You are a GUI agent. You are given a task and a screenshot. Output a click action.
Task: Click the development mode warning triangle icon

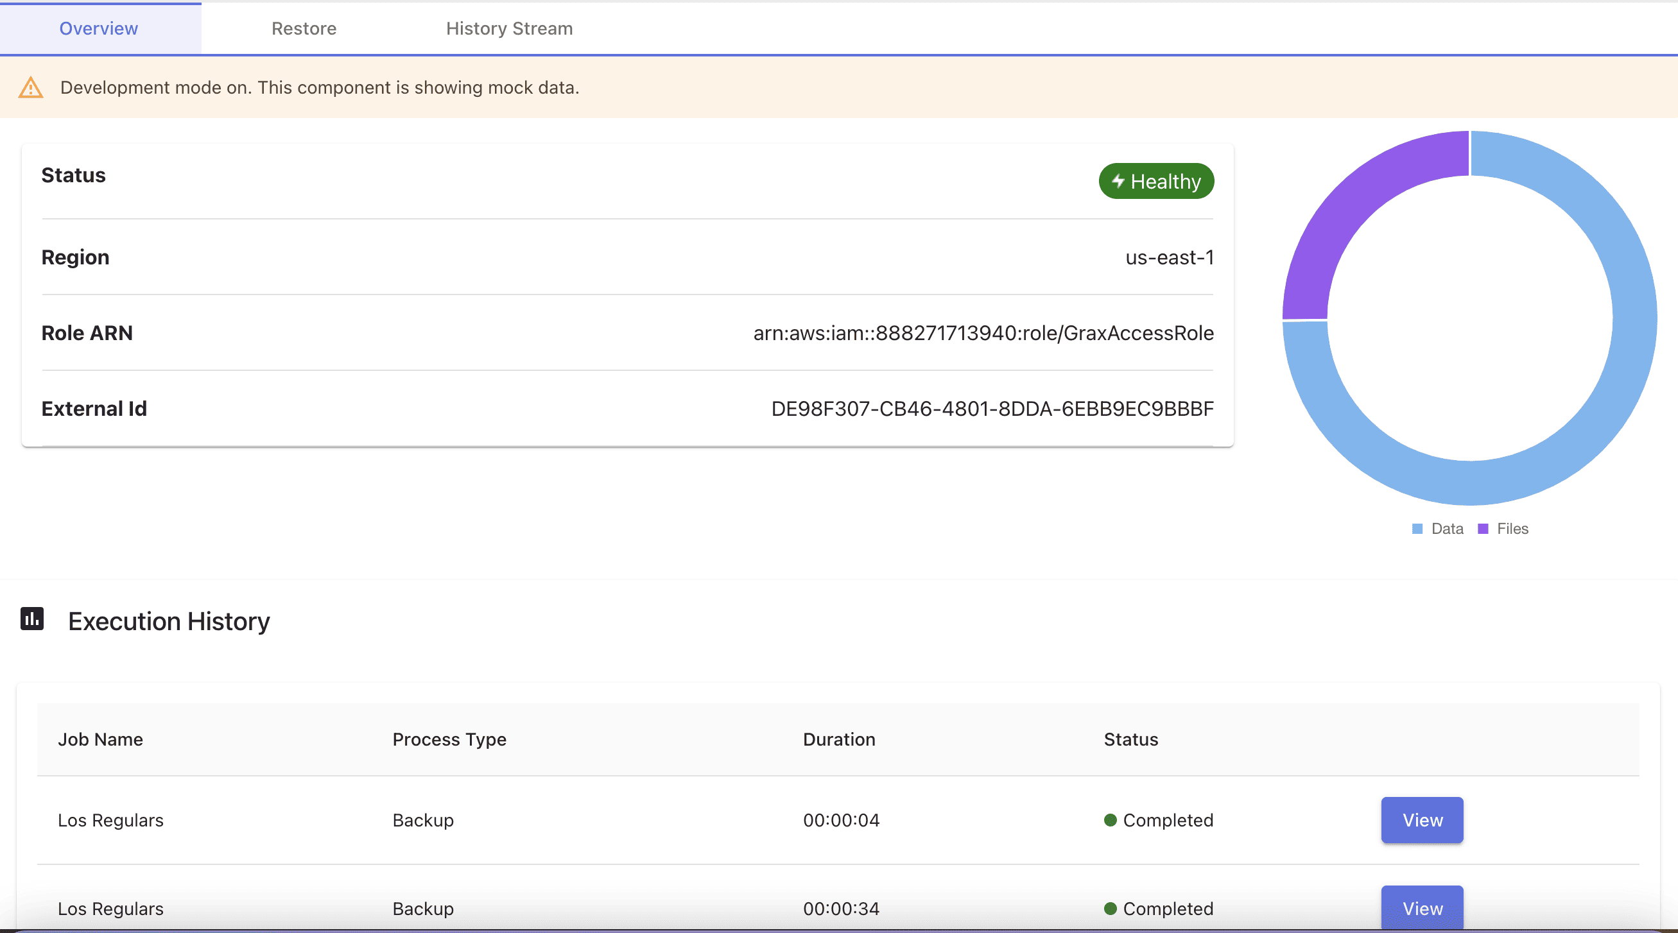pos(31,87)
